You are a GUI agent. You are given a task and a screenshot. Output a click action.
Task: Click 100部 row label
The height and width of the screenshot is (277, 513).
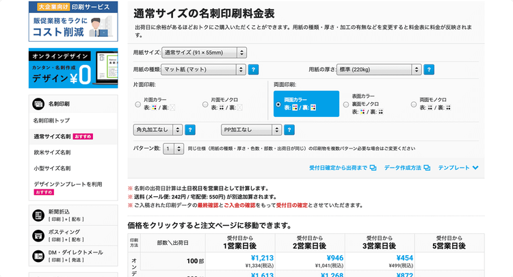coord(196,261)
